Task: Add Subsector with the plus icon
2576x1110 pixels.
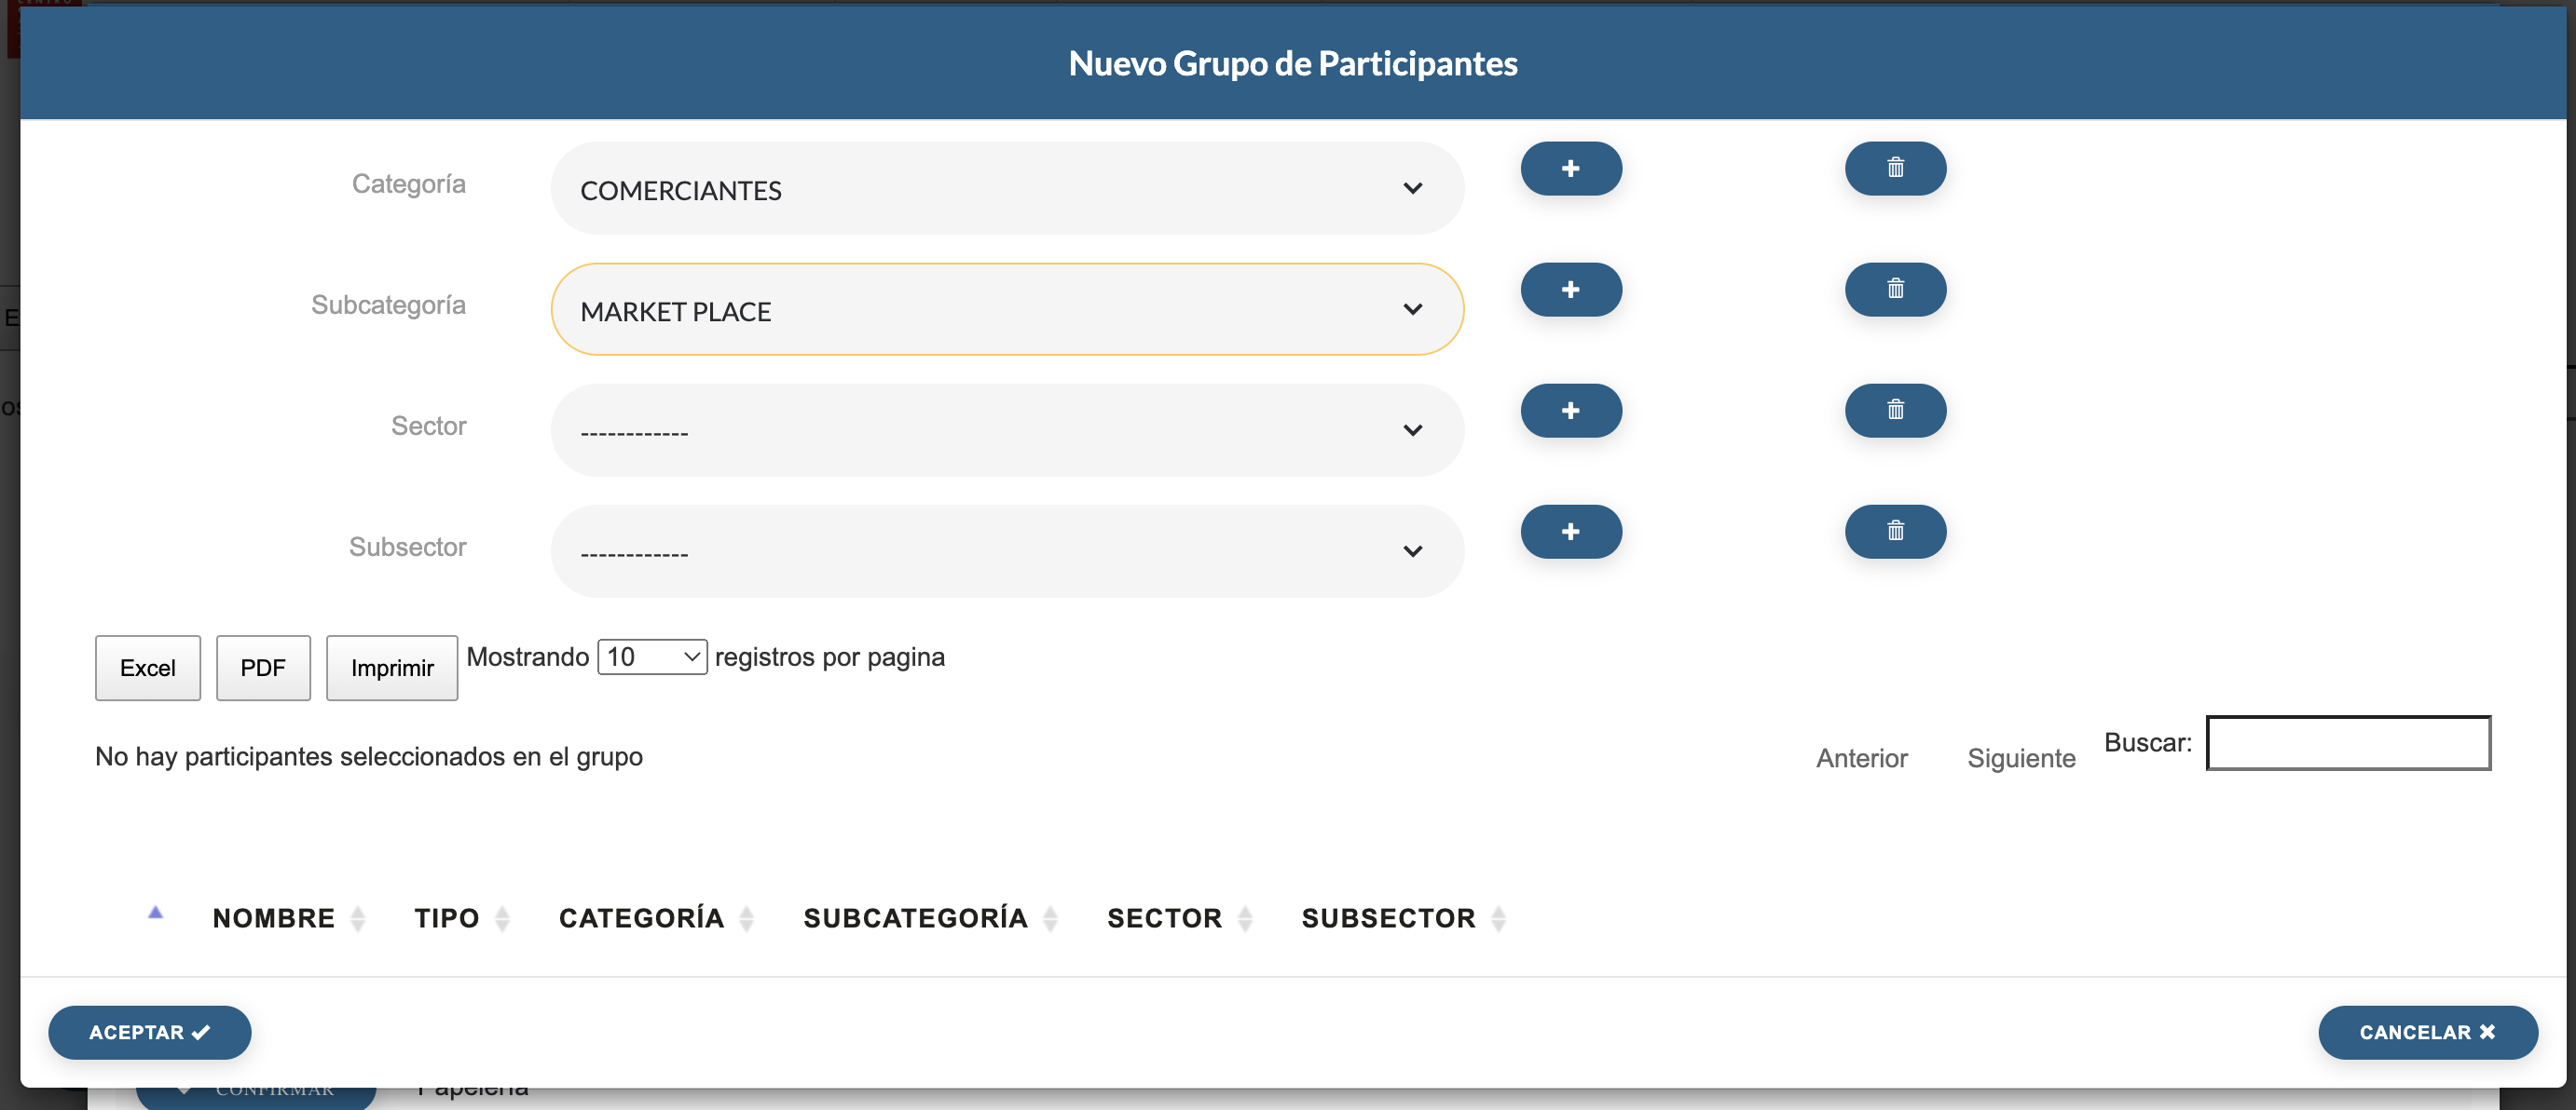Action: (x=1570, y=532)
